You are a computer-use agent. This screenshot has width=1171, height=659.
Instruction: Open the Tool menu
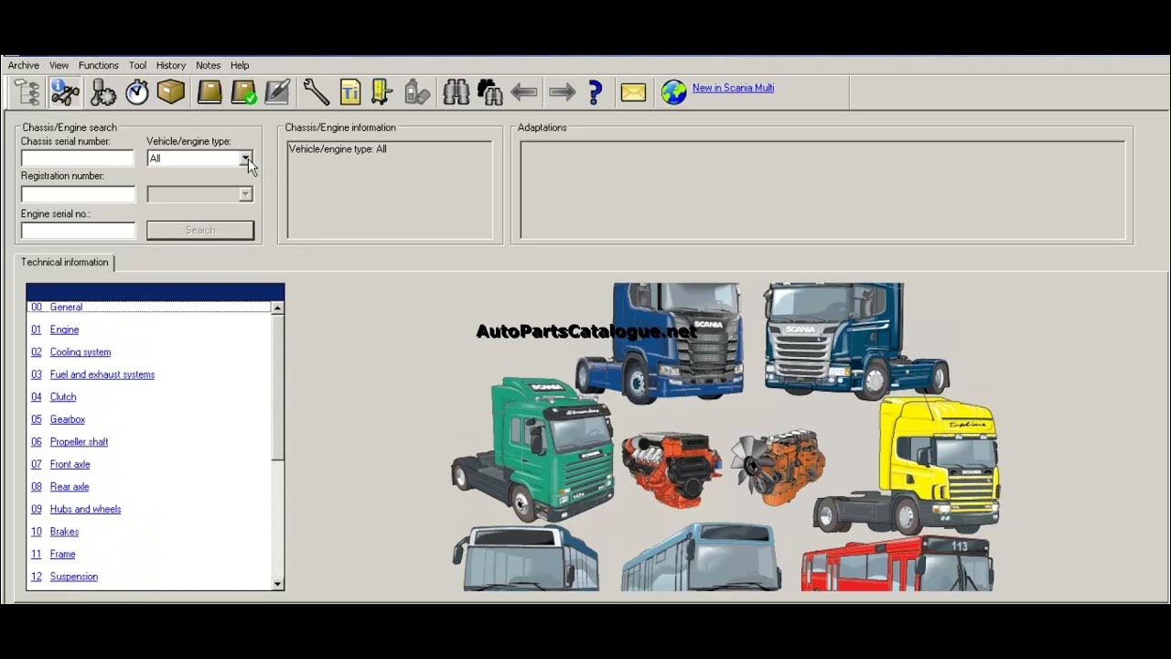click(137, 65)
